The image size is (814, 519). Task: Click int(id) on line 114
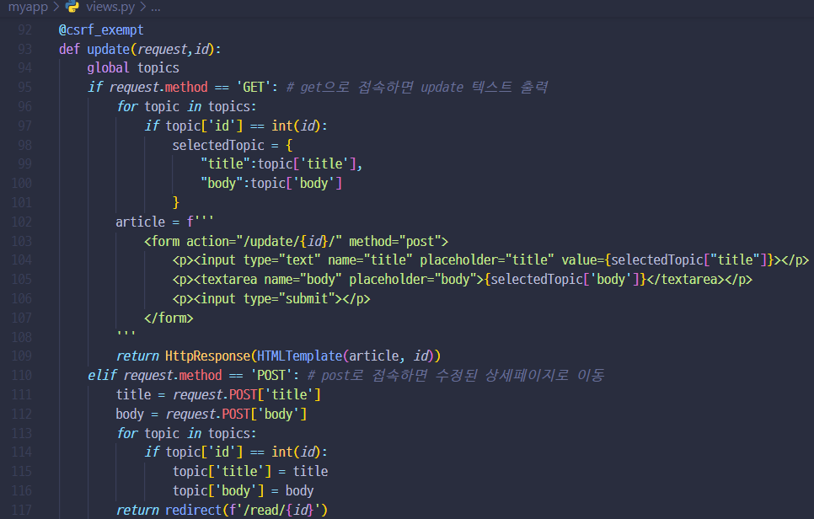(x=296, y=452)
